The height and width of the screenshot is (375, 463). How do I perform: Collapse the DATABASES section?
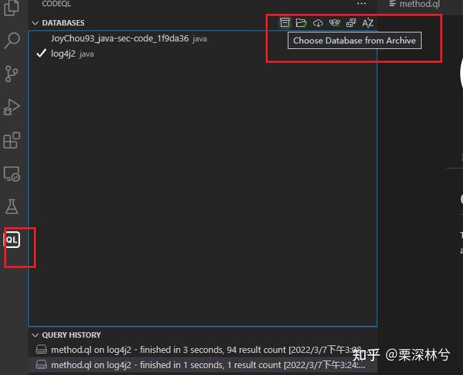click(x=35, y=23)
